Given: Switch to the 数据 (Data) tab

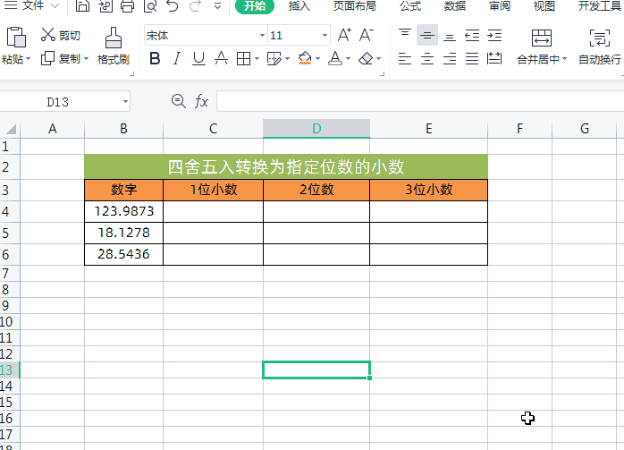Looking at the screenshot, I should [x=455, y=5].
